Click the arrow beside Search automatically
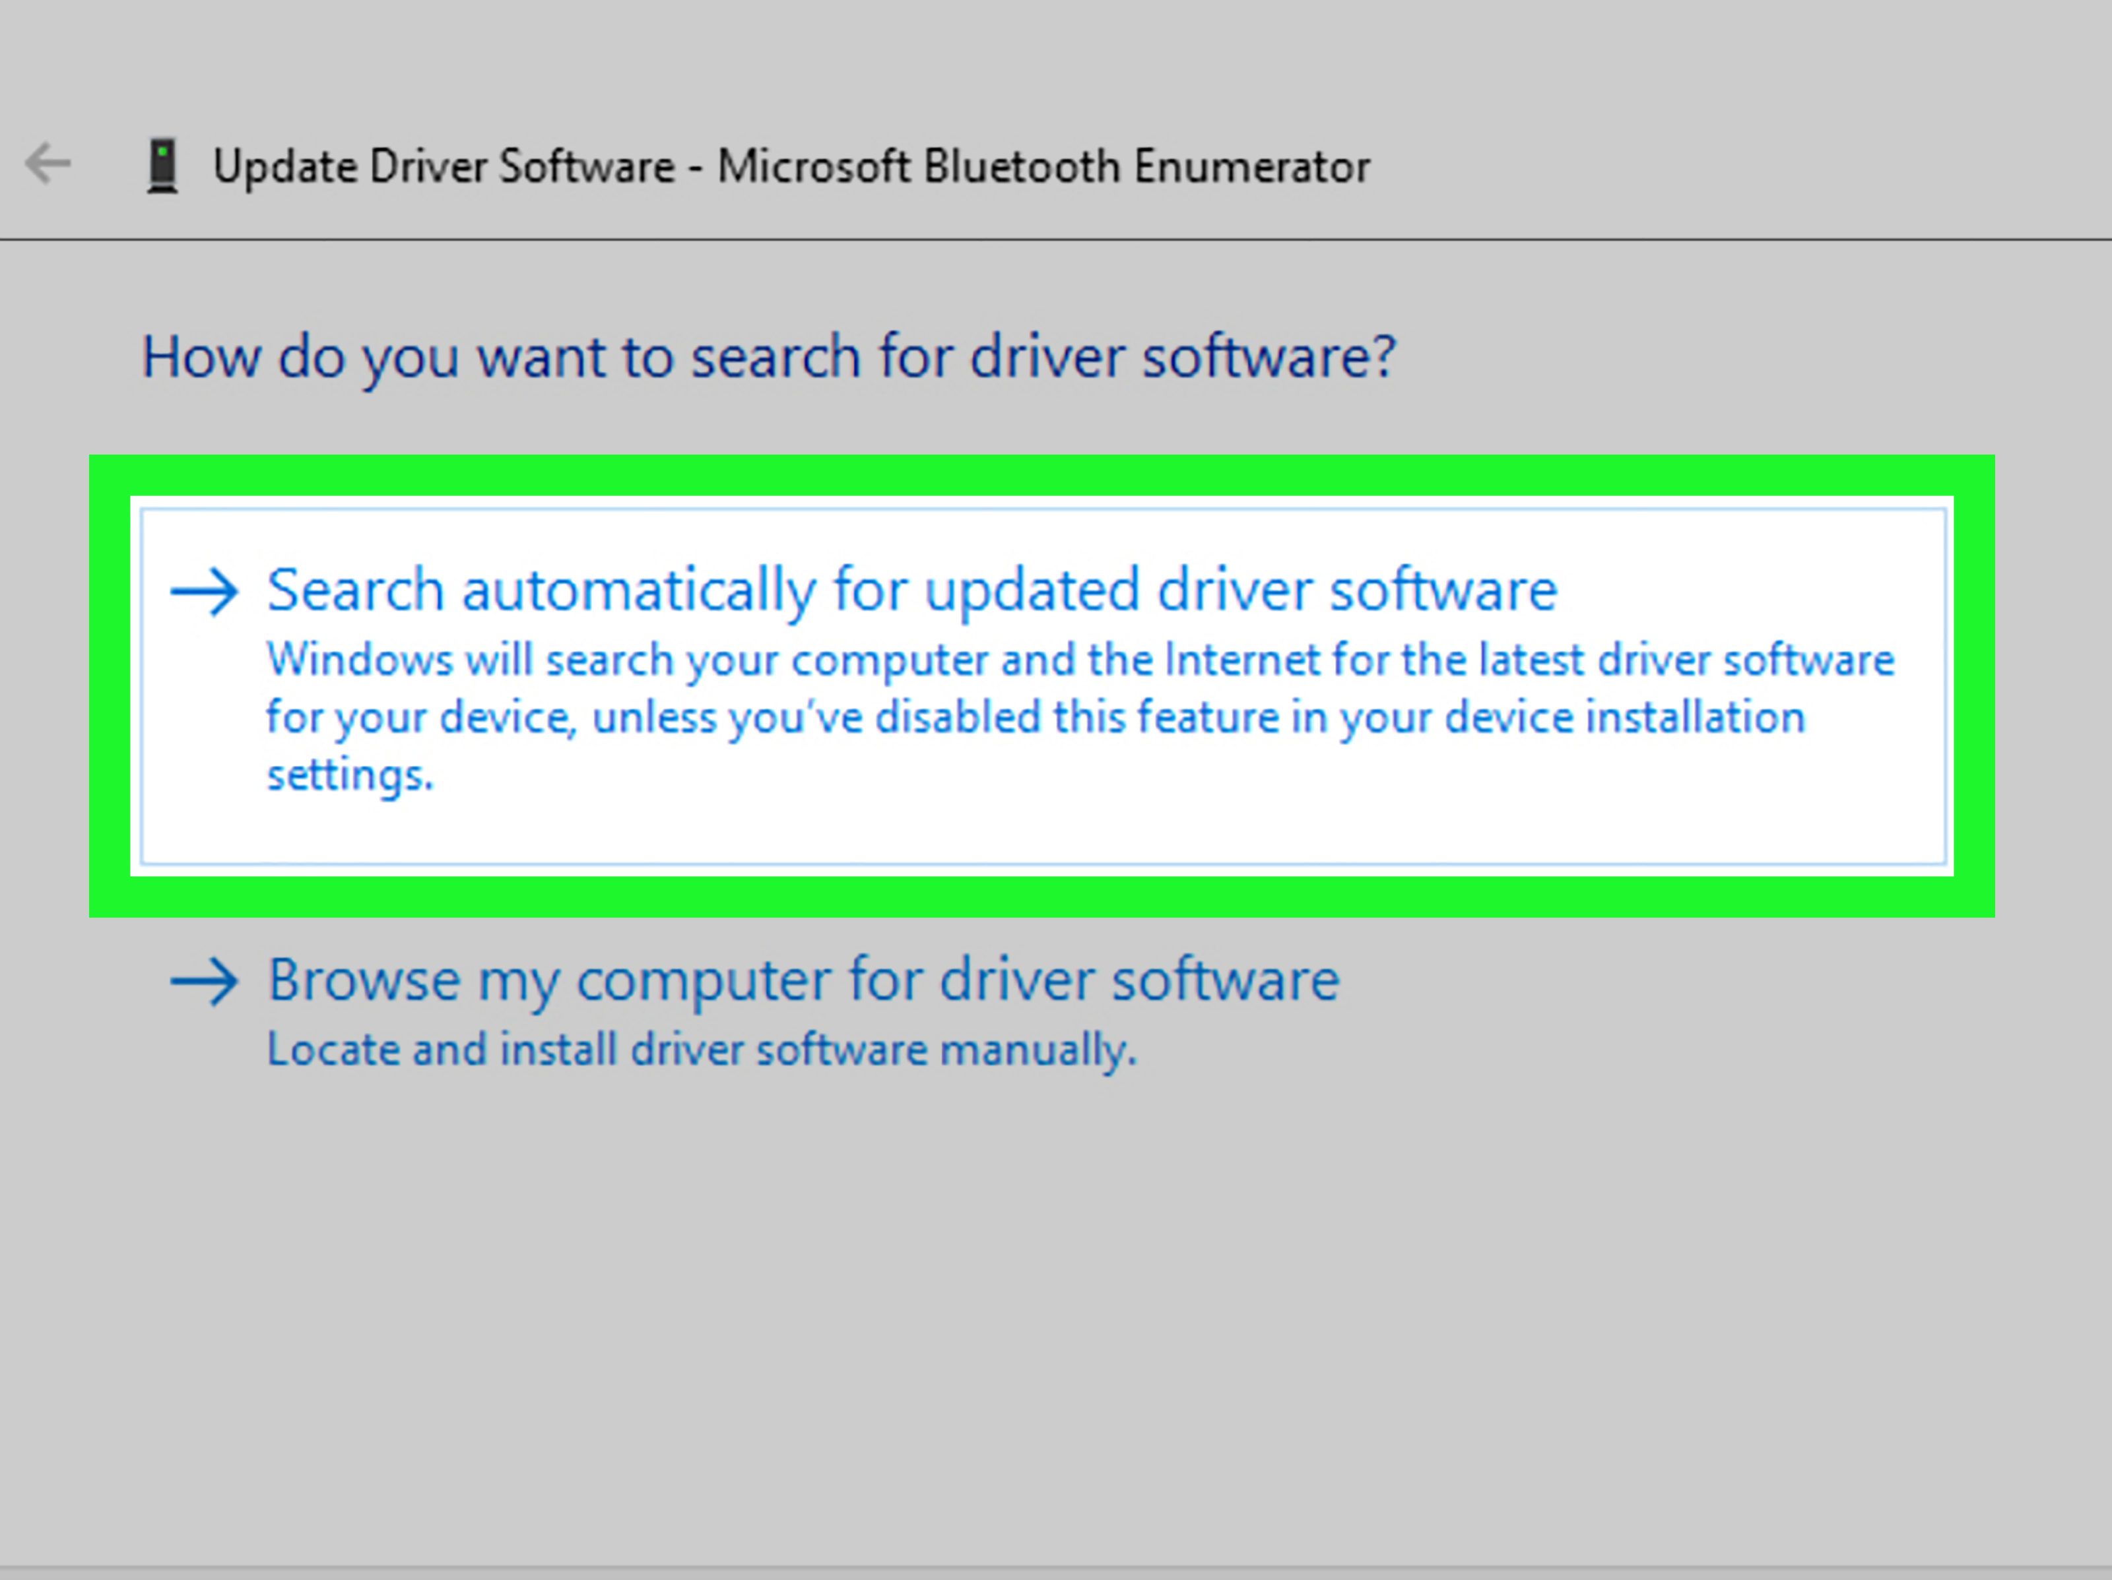The width and height of the screenshot is (2112, 1580). [203, 592]
